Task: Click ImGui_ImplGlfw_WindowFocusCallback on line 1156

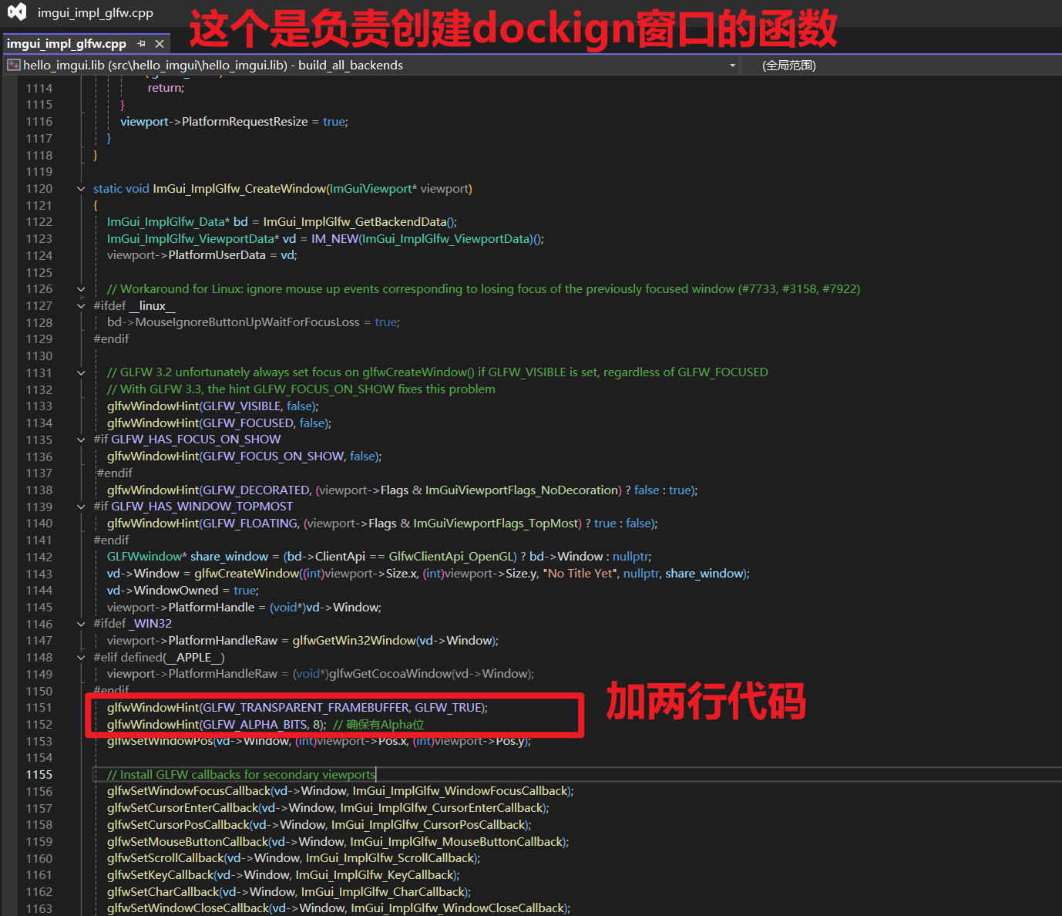Action: pyautogui.click(x=460, y=791)
